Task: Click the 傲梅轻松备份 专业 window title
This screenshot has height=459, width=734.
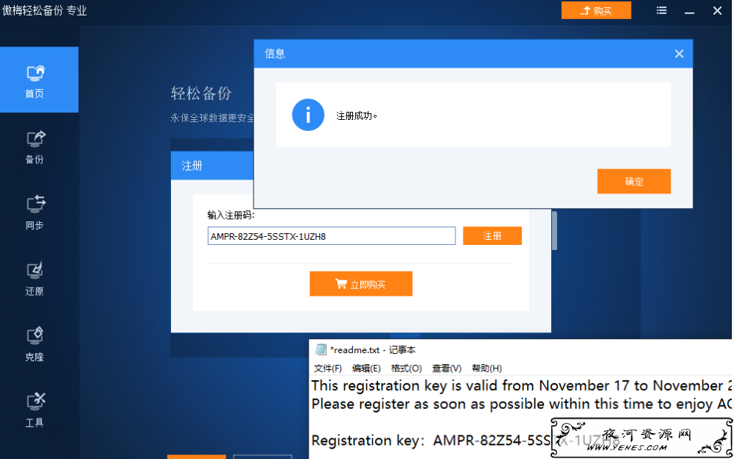Action: click(44, 10)
